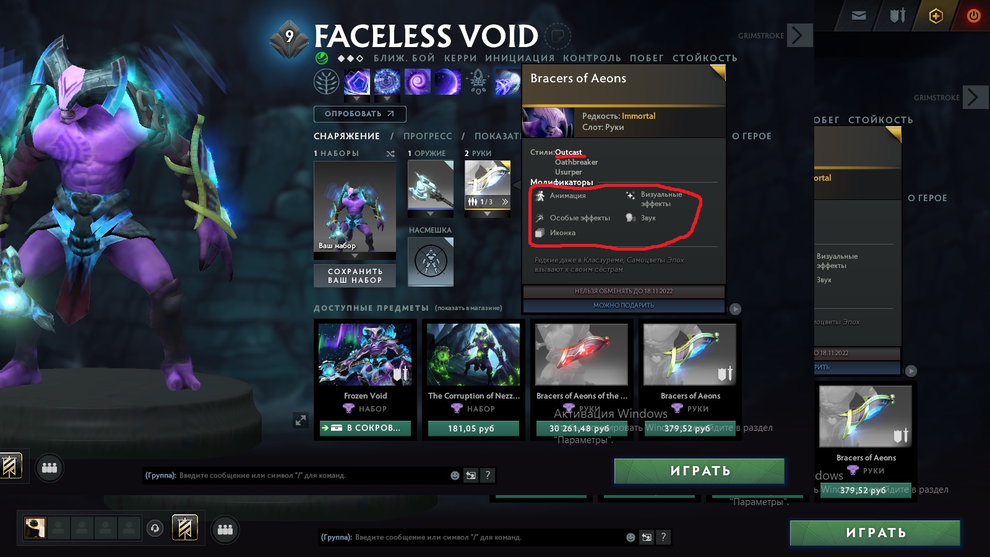Image resolution: width=990 pixels, height=557 pixels.
Task: Cycle arms item style with double-arrow
Action: click(x=505, y=202)
